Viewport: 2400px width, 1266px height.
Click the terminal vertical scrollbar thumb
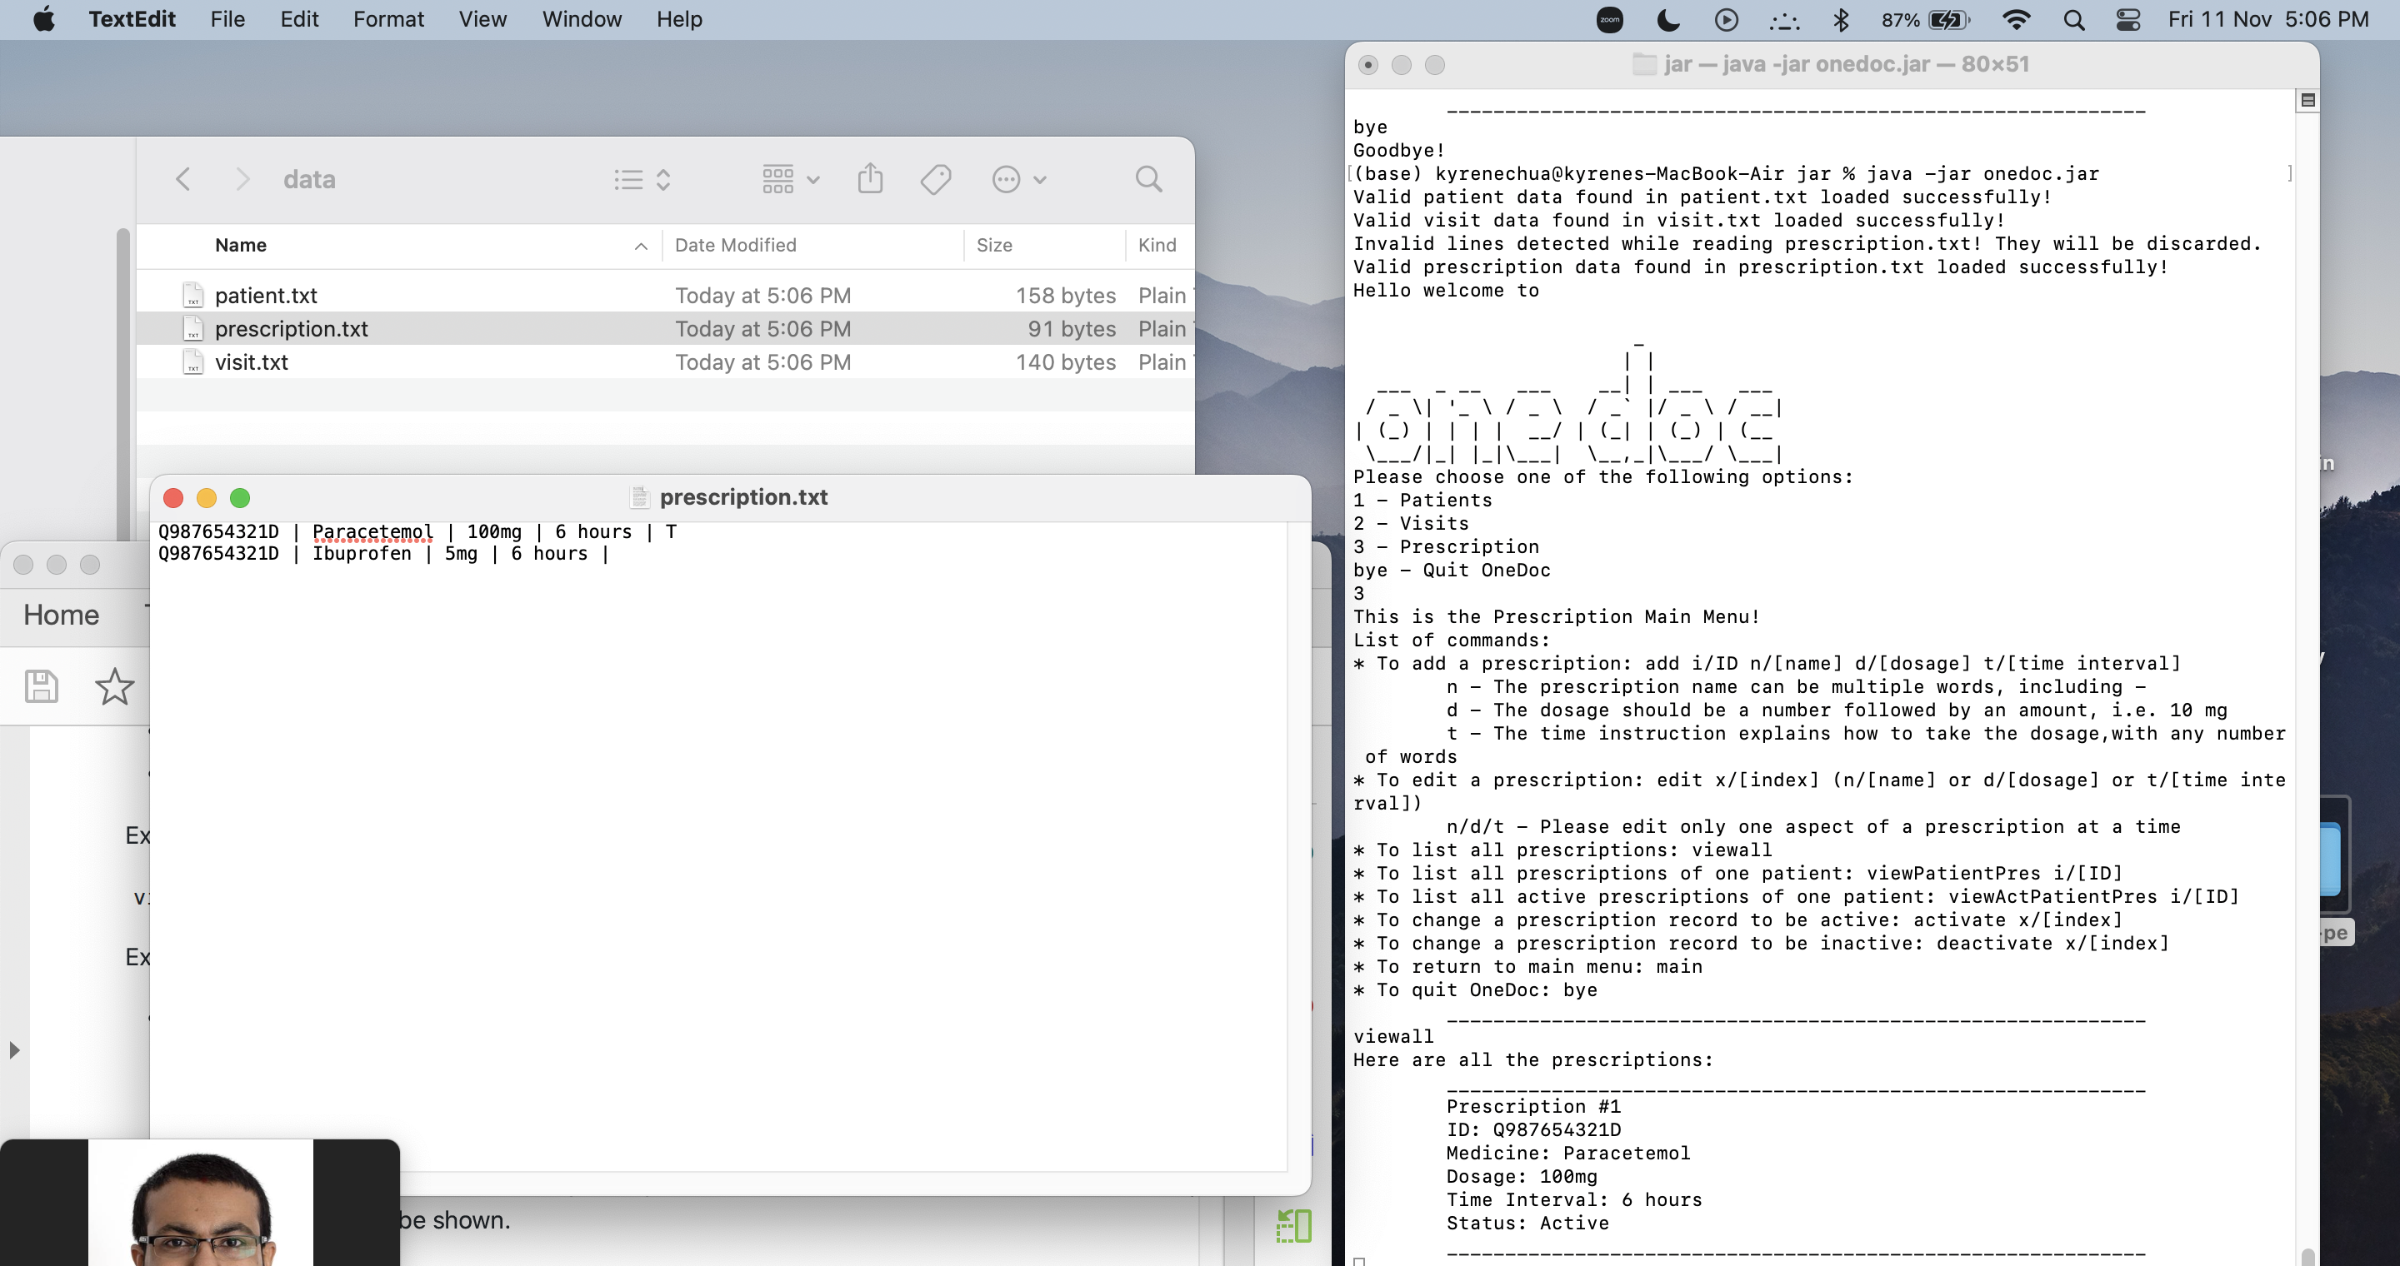coord(2307,1257)
